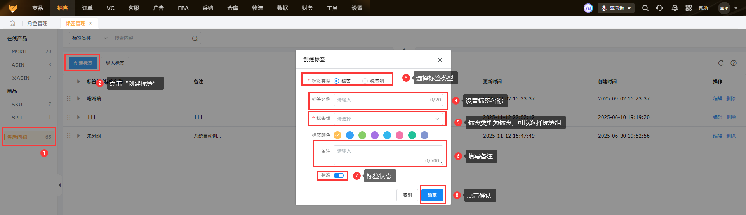
Task: Open the FBA top menu
Action: pyautogui.click(x=183, y=8)
